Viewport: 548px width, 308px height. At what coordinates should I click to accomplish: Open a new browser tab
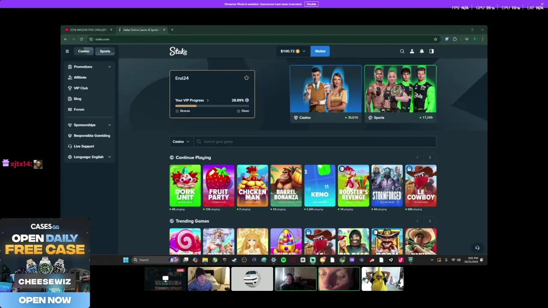pos(172,30)
